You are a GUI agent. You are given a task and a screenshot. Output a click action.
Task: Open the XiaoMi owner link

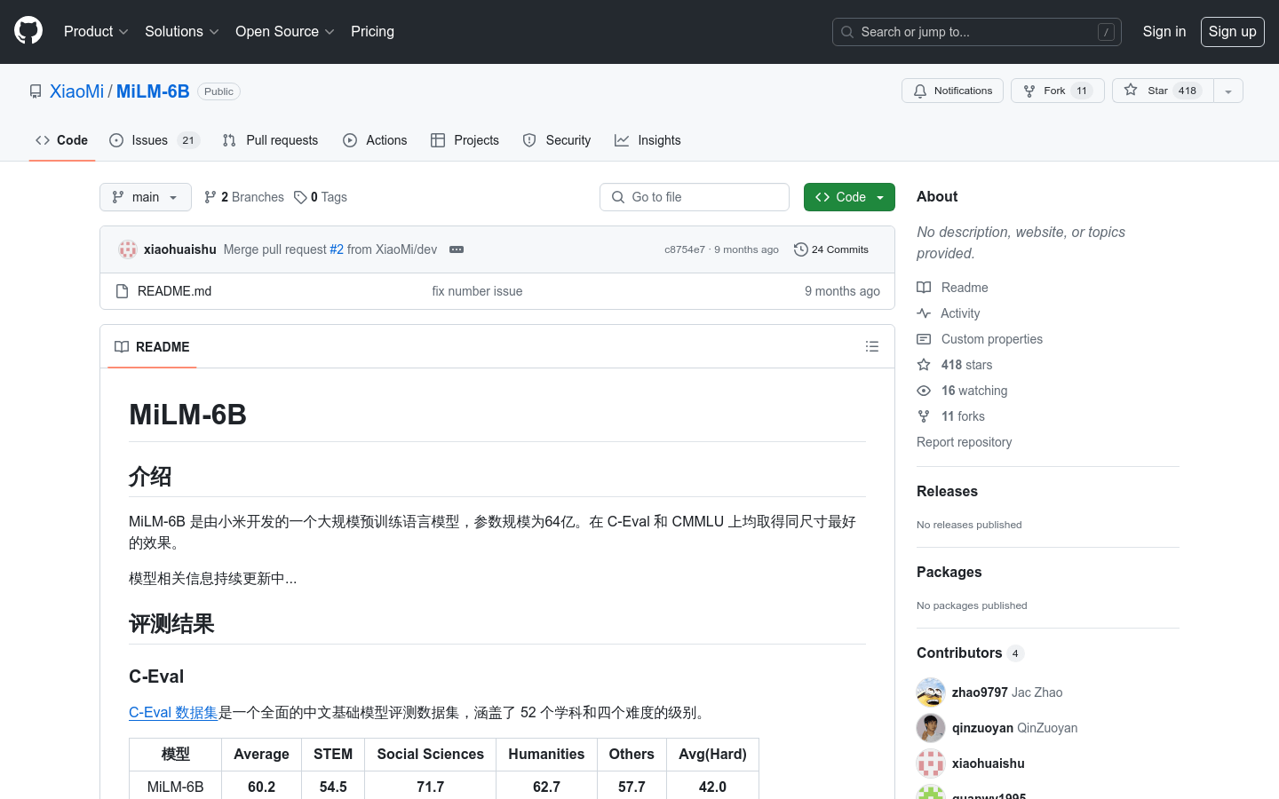tap(76, 91)
